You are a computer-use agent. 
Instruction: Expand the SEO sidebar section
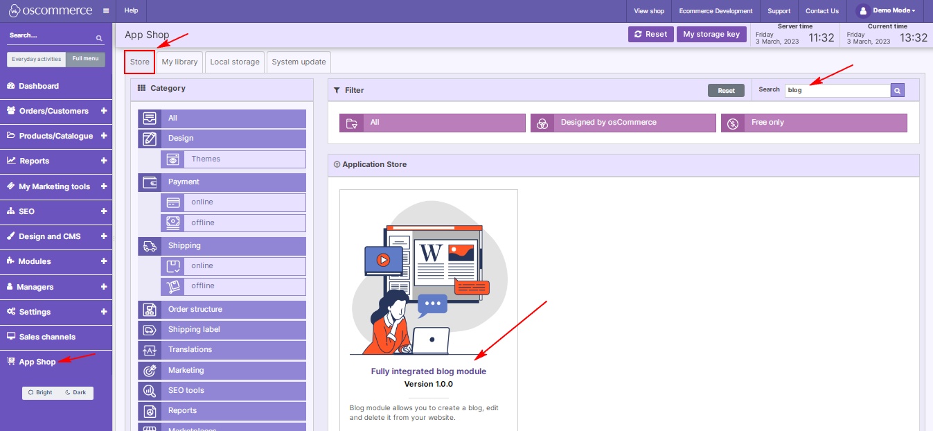104,211
